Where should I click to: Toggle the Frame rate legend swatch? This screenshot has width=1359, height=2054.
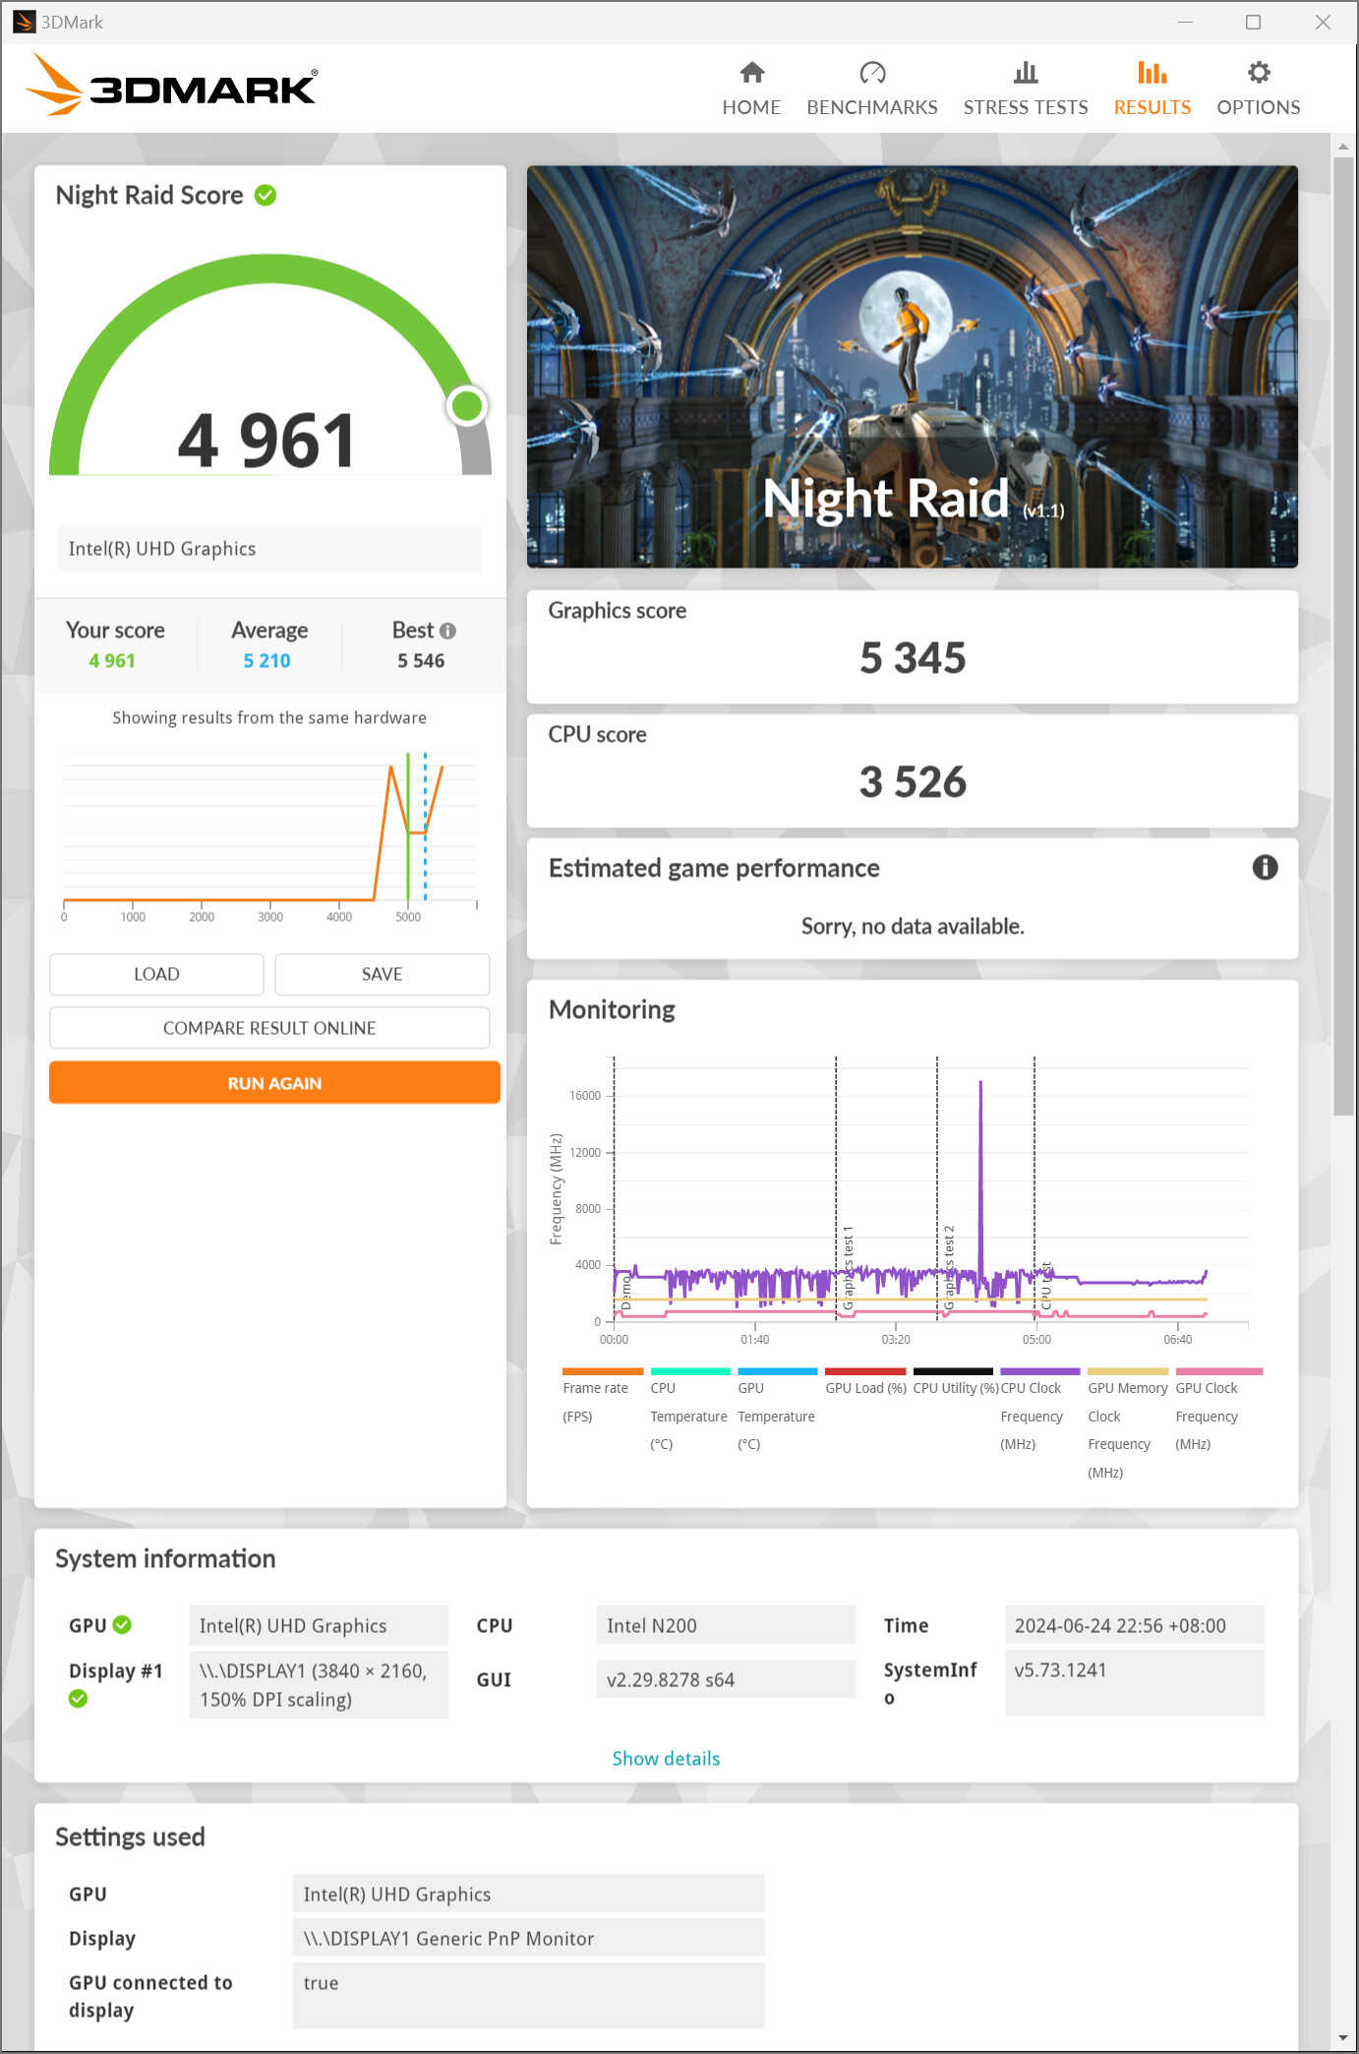(x=602, y=1371)
